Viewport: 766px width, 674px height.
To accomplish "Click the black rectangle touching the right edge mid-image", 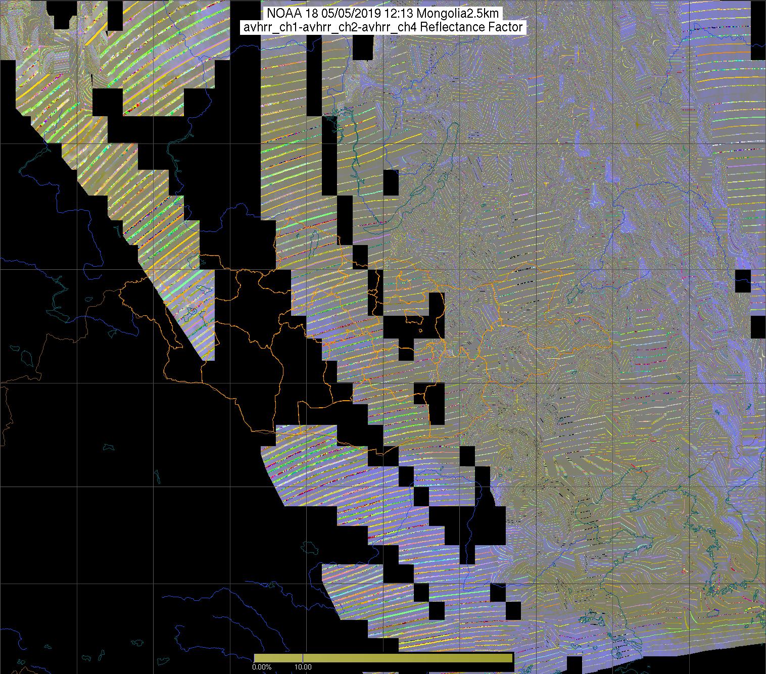I will 758,327.
